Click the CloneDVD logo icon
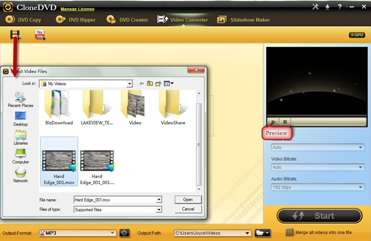The height and width of the screenshot is (241, 371). 8,7
